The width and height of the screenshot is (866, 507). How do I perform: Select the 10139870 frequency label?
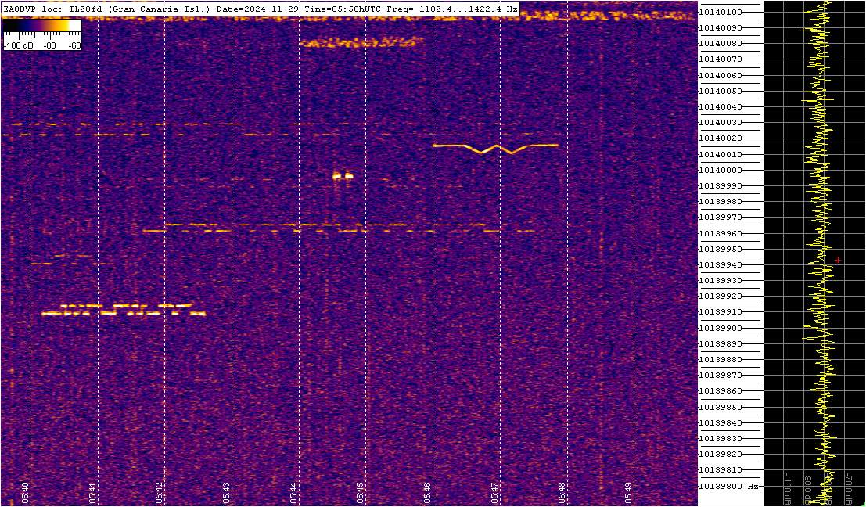(720, 376)
